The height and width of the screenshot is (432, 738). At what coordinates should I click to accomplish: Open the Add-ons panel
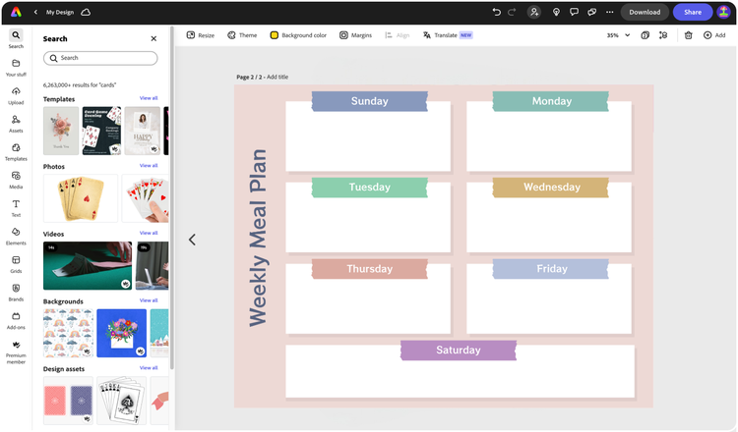(x=16, y=321)
